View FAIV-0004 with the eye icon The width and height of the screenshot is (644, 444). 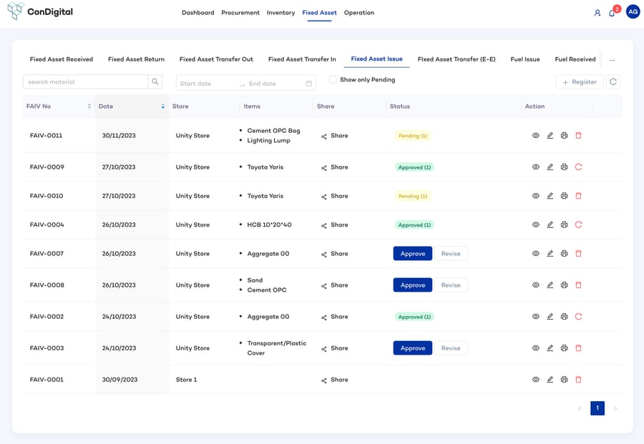pyautogui.click(x=535, y=225)
